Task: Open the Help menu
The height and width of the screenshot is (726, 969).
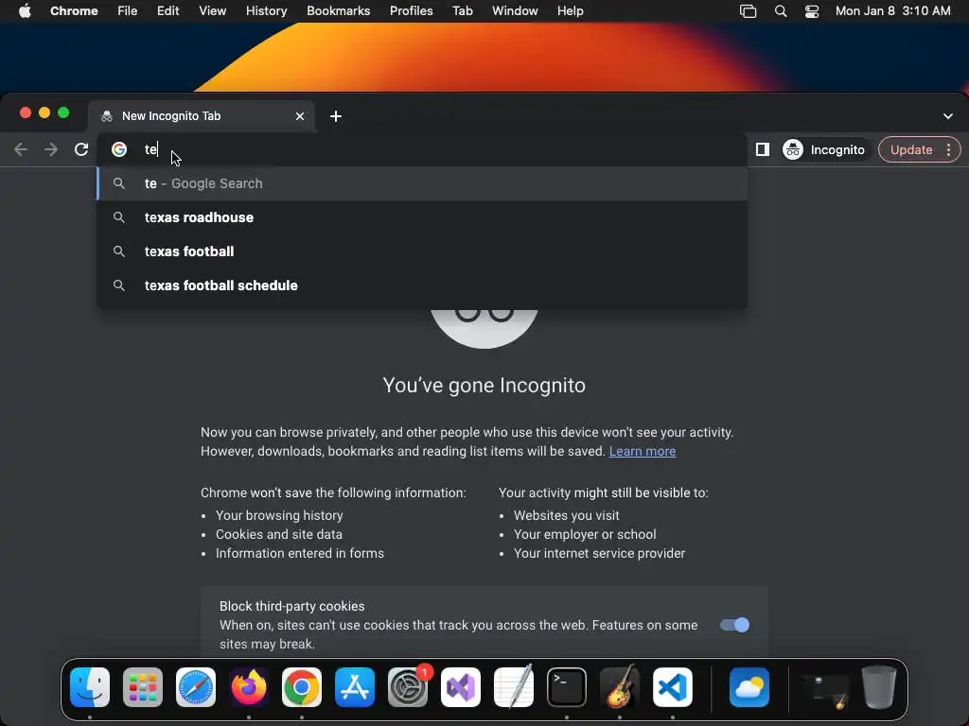Action: click(570, 11)
